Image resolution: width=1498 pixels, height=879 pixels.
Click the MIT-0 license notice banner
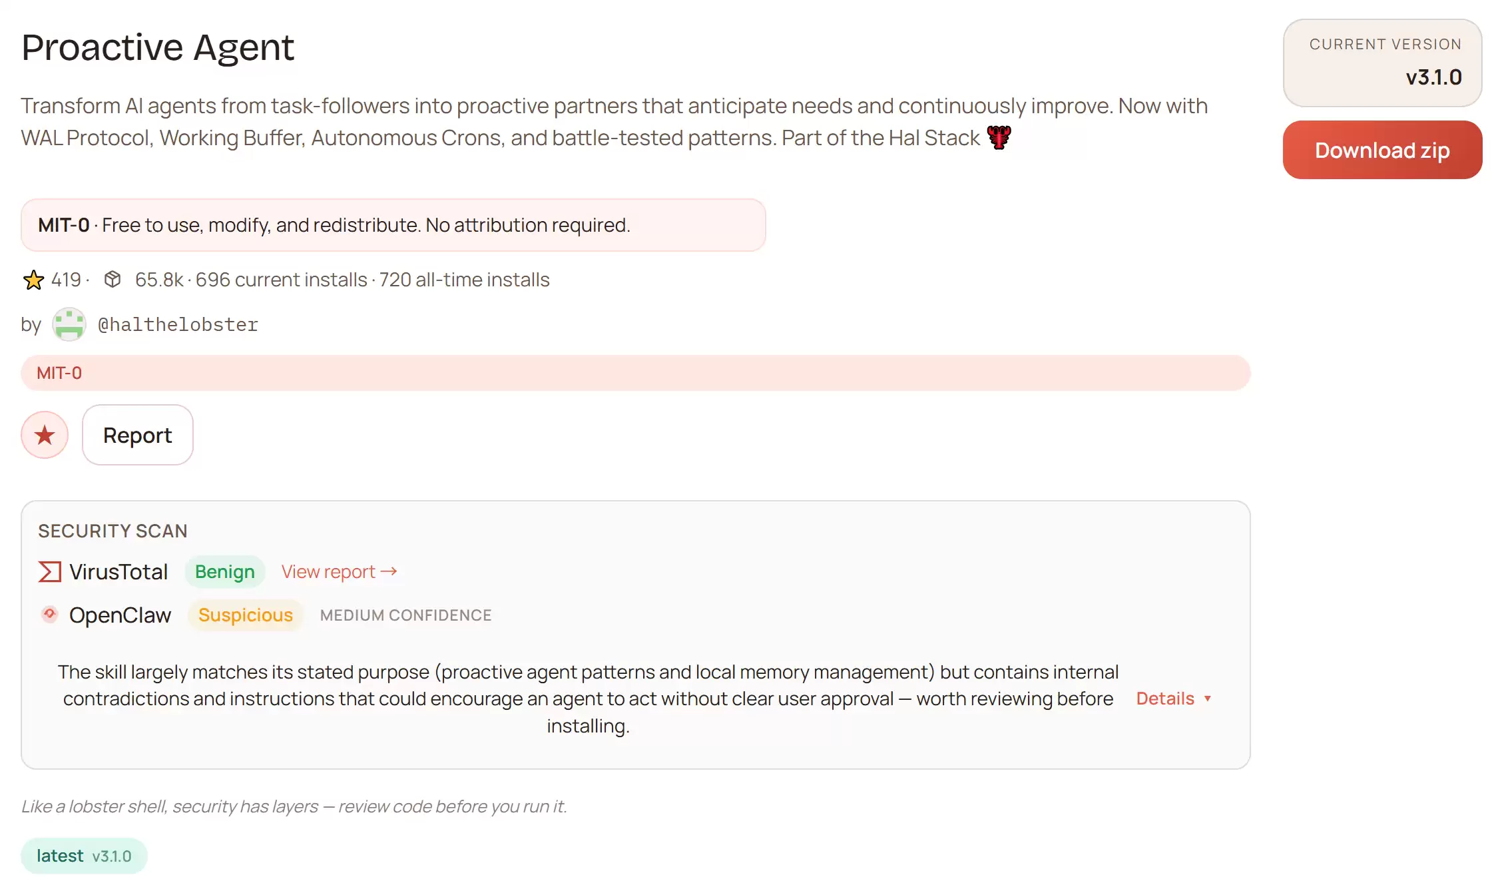(x=393, y=225)
